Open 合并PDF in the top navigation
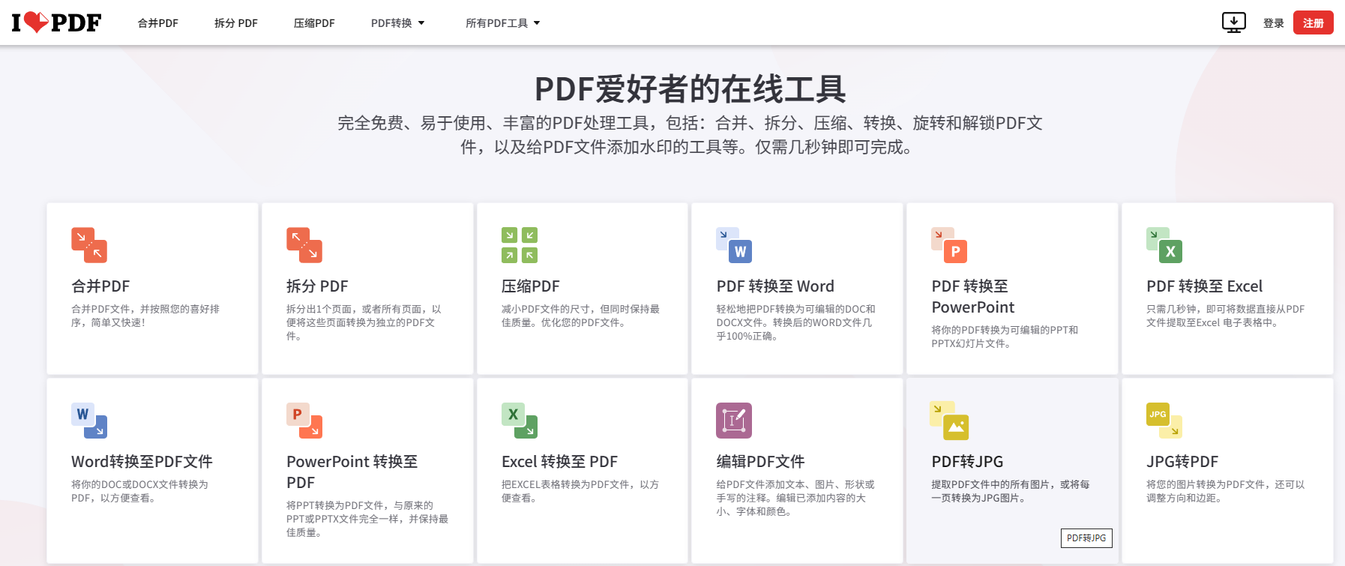Viewport: 1345px width, 566px height. (158, 23)
